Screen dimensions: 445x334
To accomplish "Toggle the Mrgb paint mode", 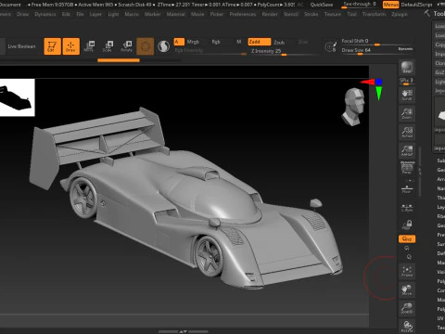I will click(193, 42).
